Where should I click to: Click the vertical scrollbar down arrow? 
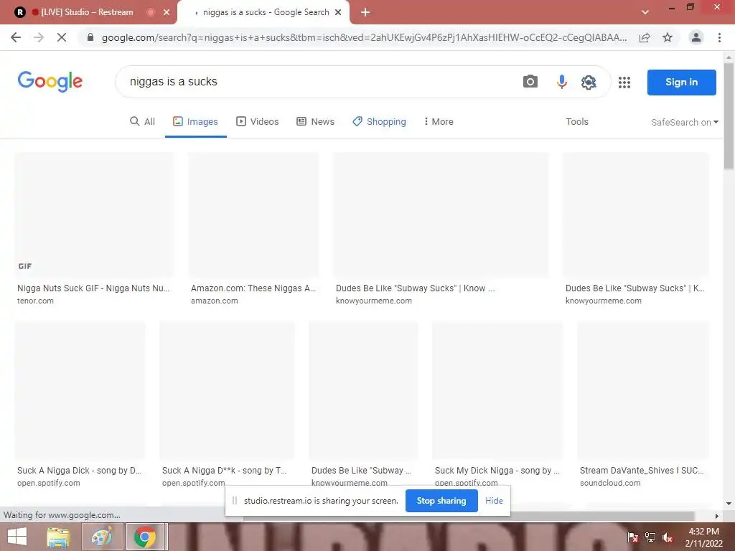[729, 504]
